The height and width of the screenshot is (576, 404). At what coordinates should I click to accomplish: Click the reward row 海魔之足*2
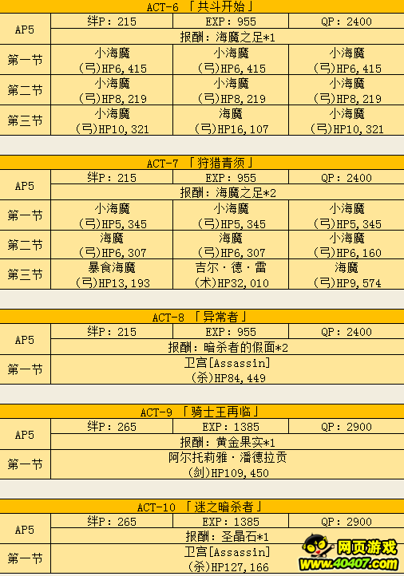point(228,192)
